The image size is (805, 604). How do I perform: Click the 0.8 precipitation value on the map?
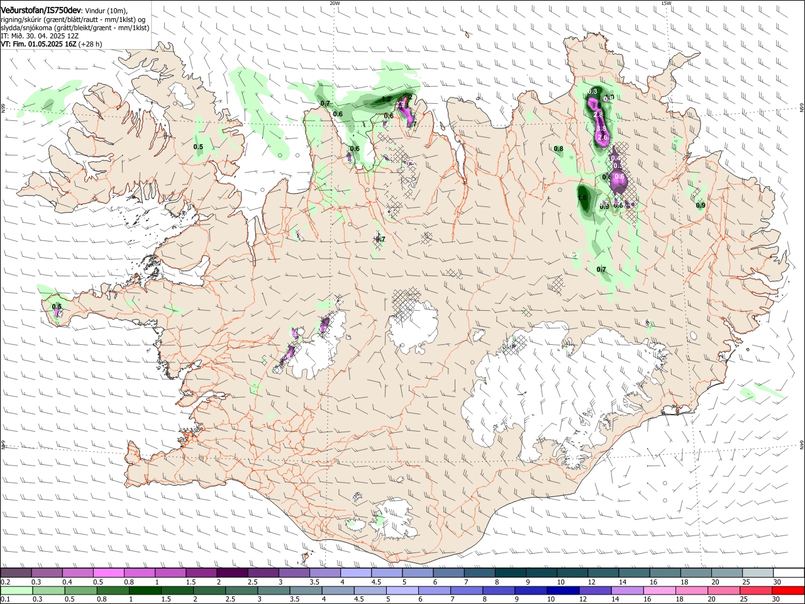[558, 149]
